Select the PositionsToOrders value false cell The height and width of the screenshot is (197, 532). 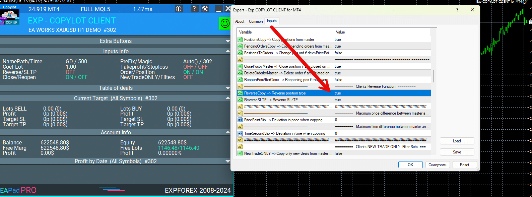coord(382,53)
